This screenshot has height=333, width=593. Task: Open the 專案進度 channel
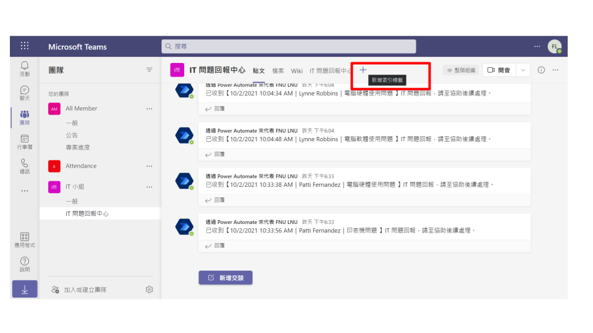(78, 147)
